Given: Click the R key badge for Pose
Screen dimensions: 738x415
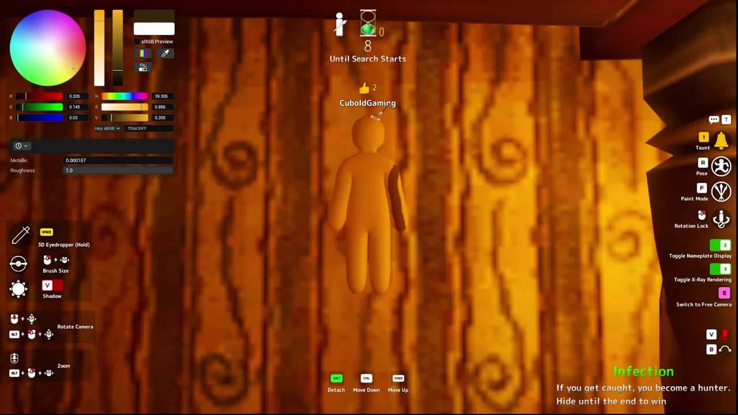Looking at the screenshot, I should [x=703, y=163].
